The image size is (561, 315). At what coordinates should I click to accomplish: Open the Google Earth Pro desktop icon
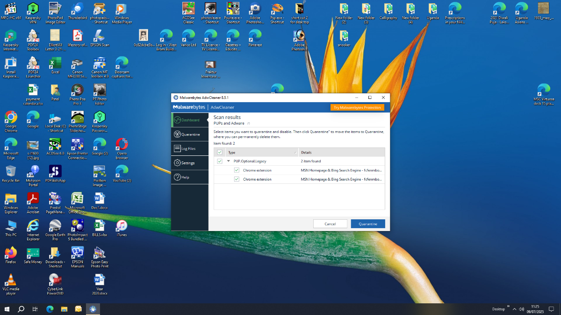[55, 230]
